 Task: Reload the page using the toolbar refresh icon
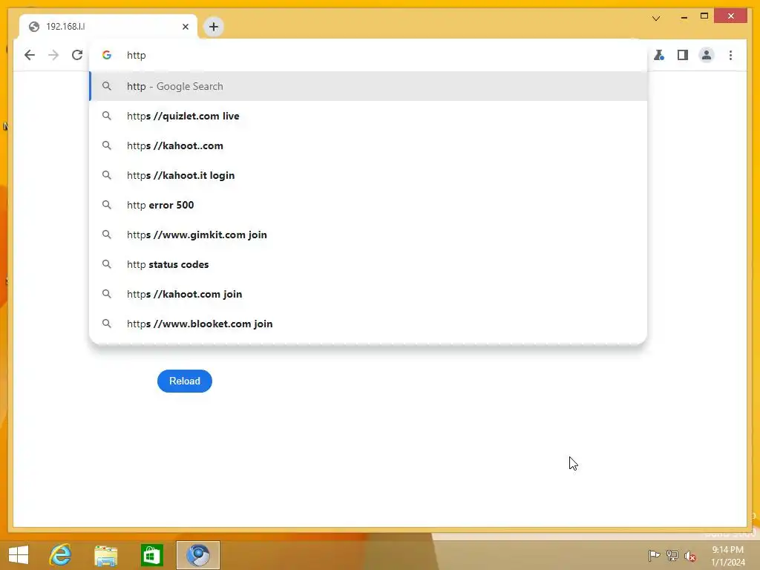click(77, 55)
